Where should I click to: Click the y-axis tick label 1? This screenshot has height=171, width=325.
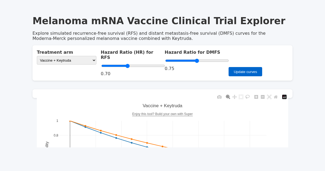pos(57,121)
